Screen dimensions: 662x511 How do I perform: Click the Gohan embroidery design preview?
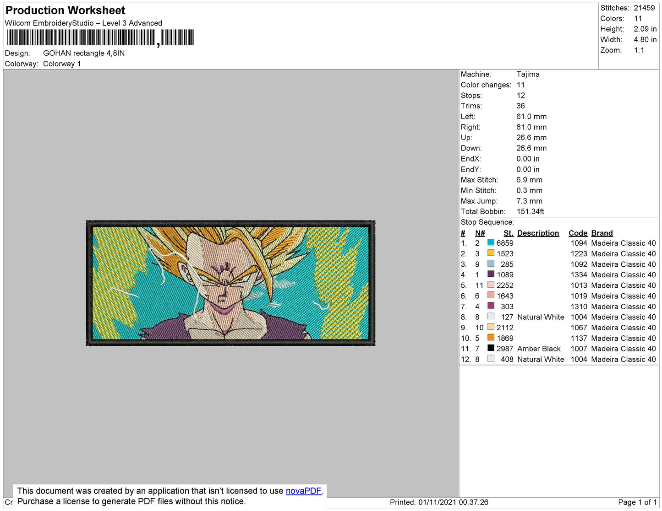tap(230, 283)
